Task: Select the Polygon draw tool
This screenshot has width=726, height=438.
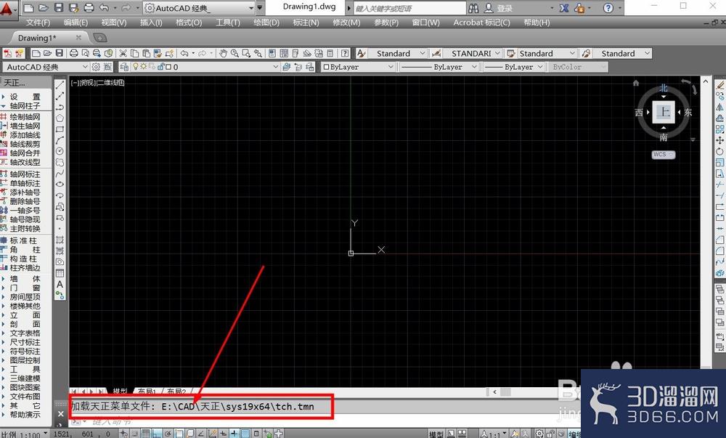Action: click(60, 118)
